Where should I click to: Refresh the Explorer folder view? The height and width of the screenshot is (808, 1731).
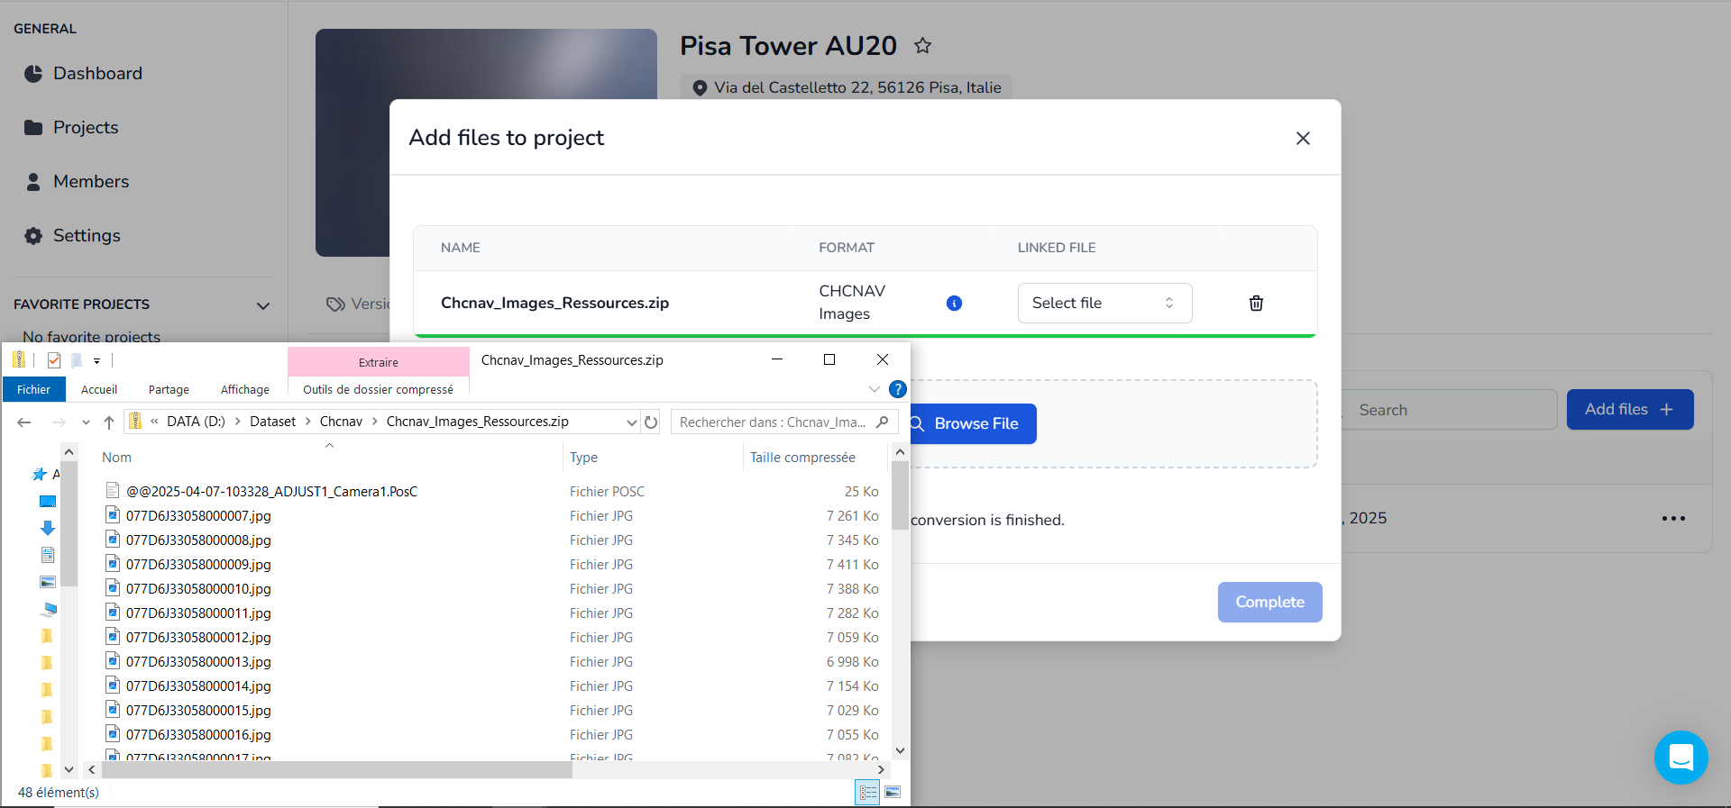pos(651,422)
